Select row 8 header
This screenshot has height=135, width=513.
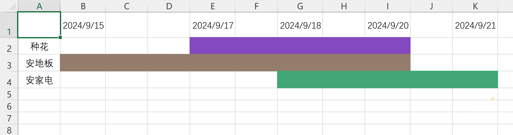coord(9,130)
